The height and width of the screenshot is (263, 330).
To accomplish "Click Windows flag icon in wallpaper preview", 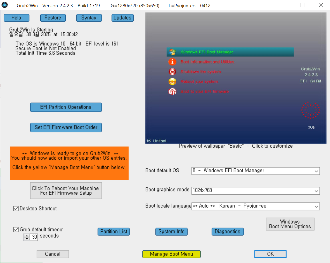I will [172, 52].
